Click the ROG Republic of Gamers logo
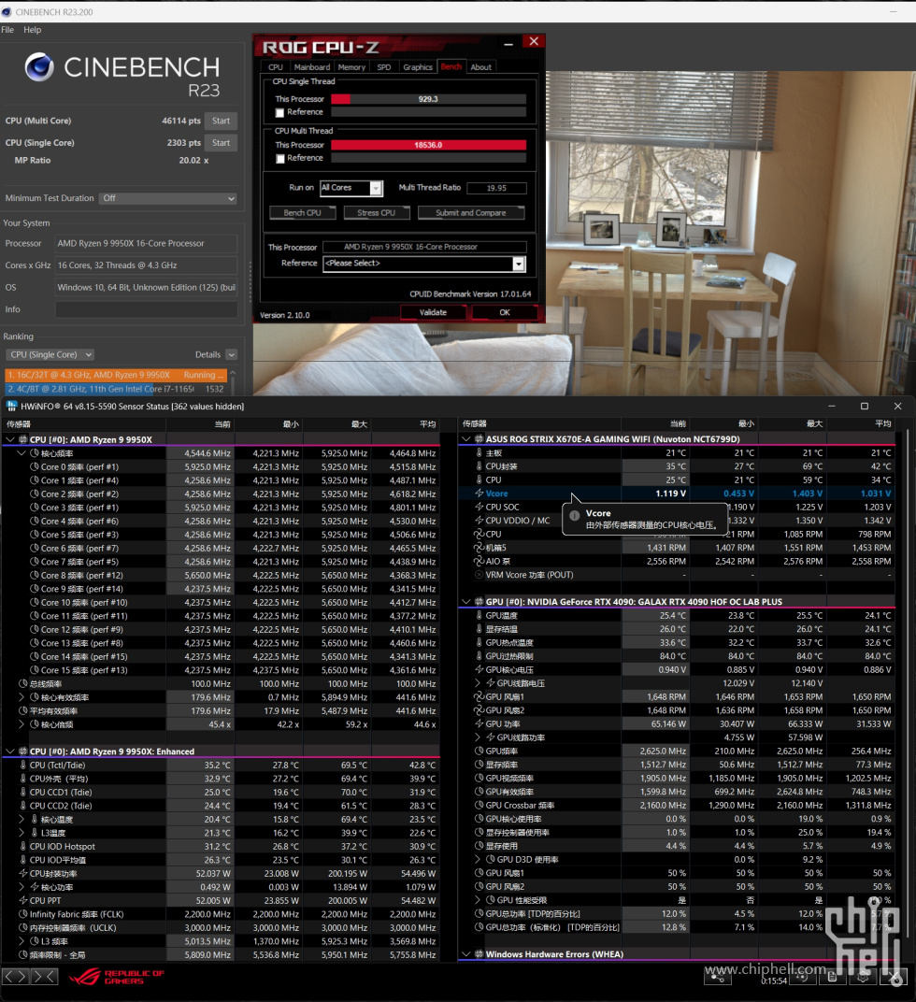This screenshot has width=916, height=1002. [117, 977]
